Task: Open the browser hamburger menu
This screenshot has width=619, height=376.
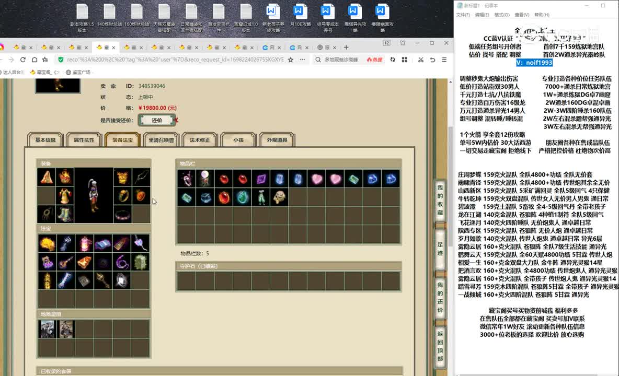Action: click(444, 60)
